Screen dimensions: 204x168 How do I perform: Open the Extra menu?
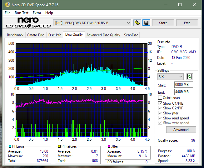pos(37,13)
